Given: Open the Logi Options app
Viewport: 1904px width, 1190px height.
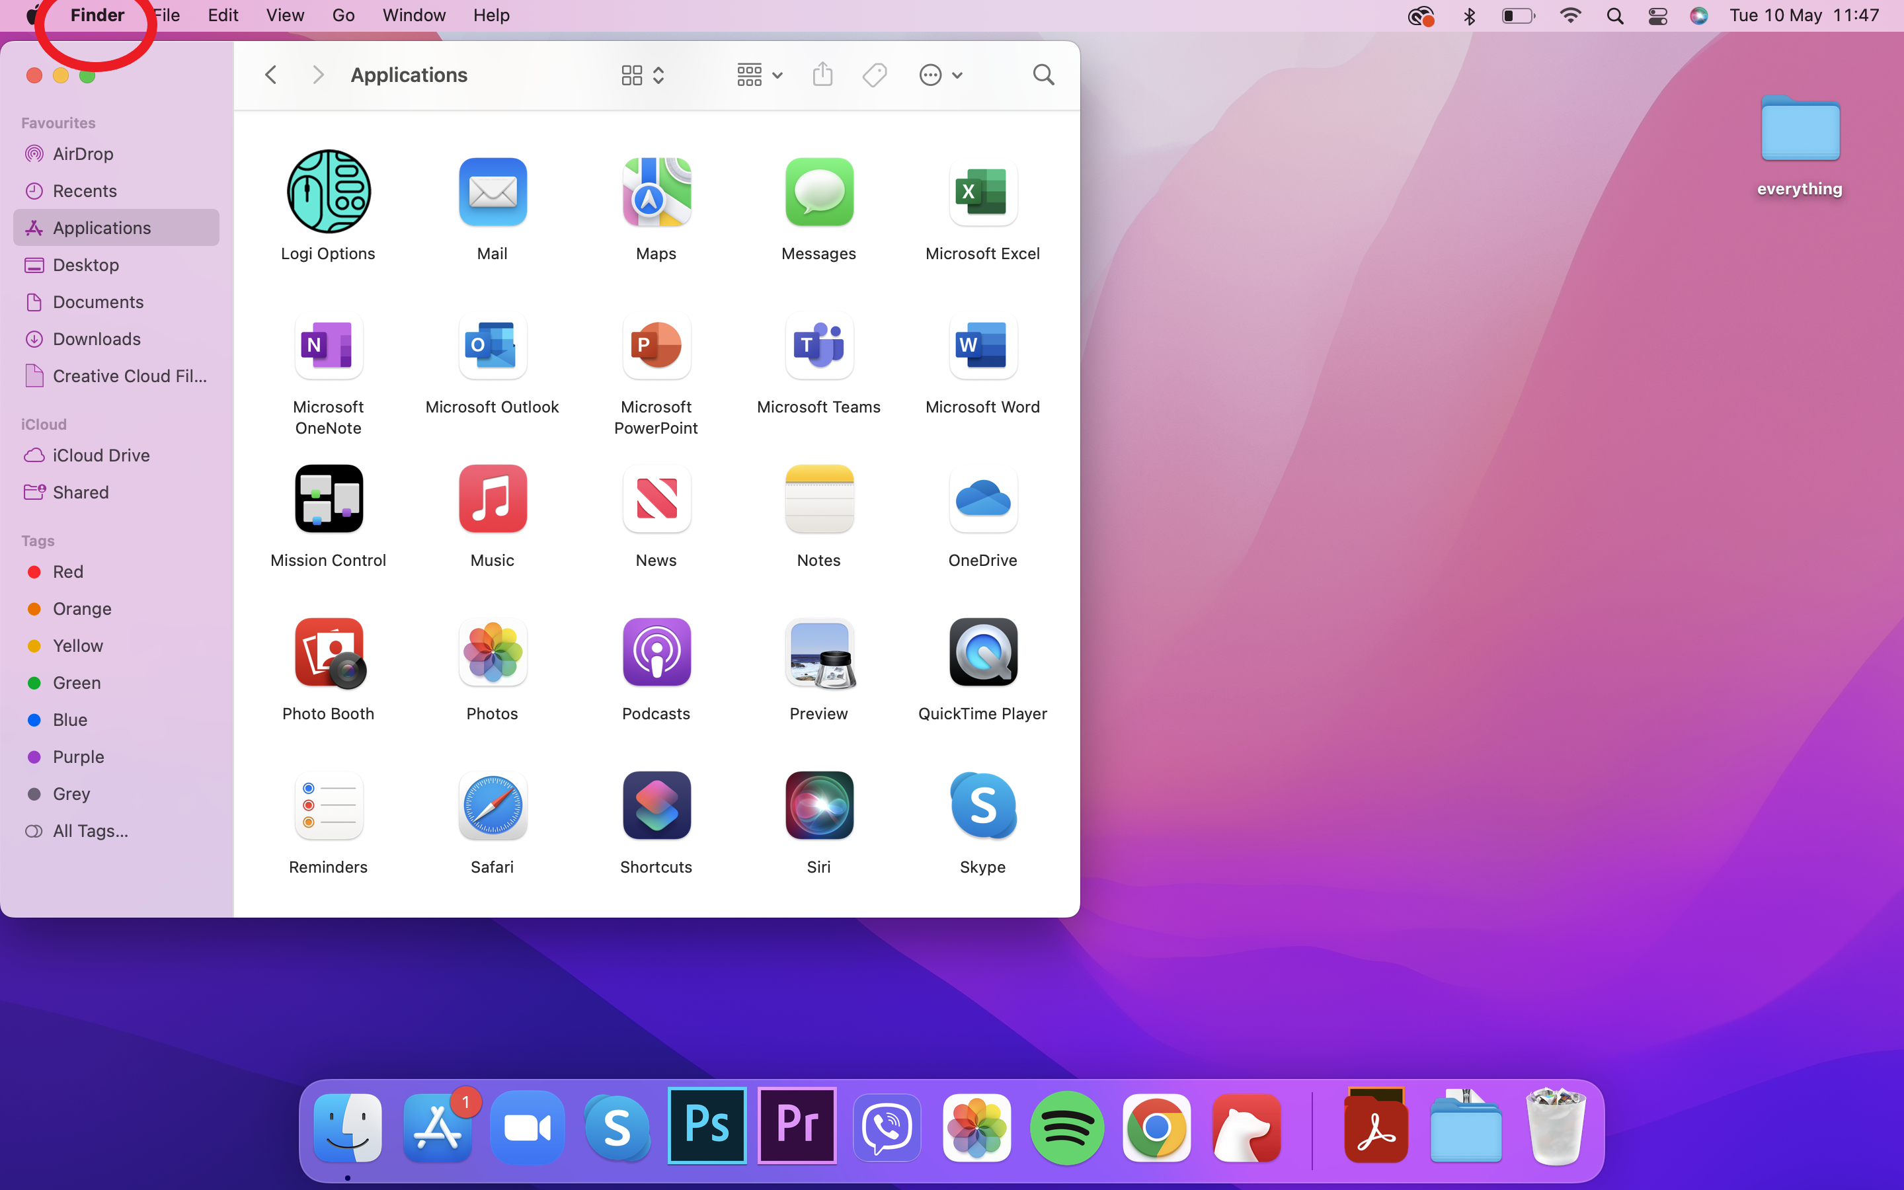Looking at the screenshot, I should click(328, 191).
